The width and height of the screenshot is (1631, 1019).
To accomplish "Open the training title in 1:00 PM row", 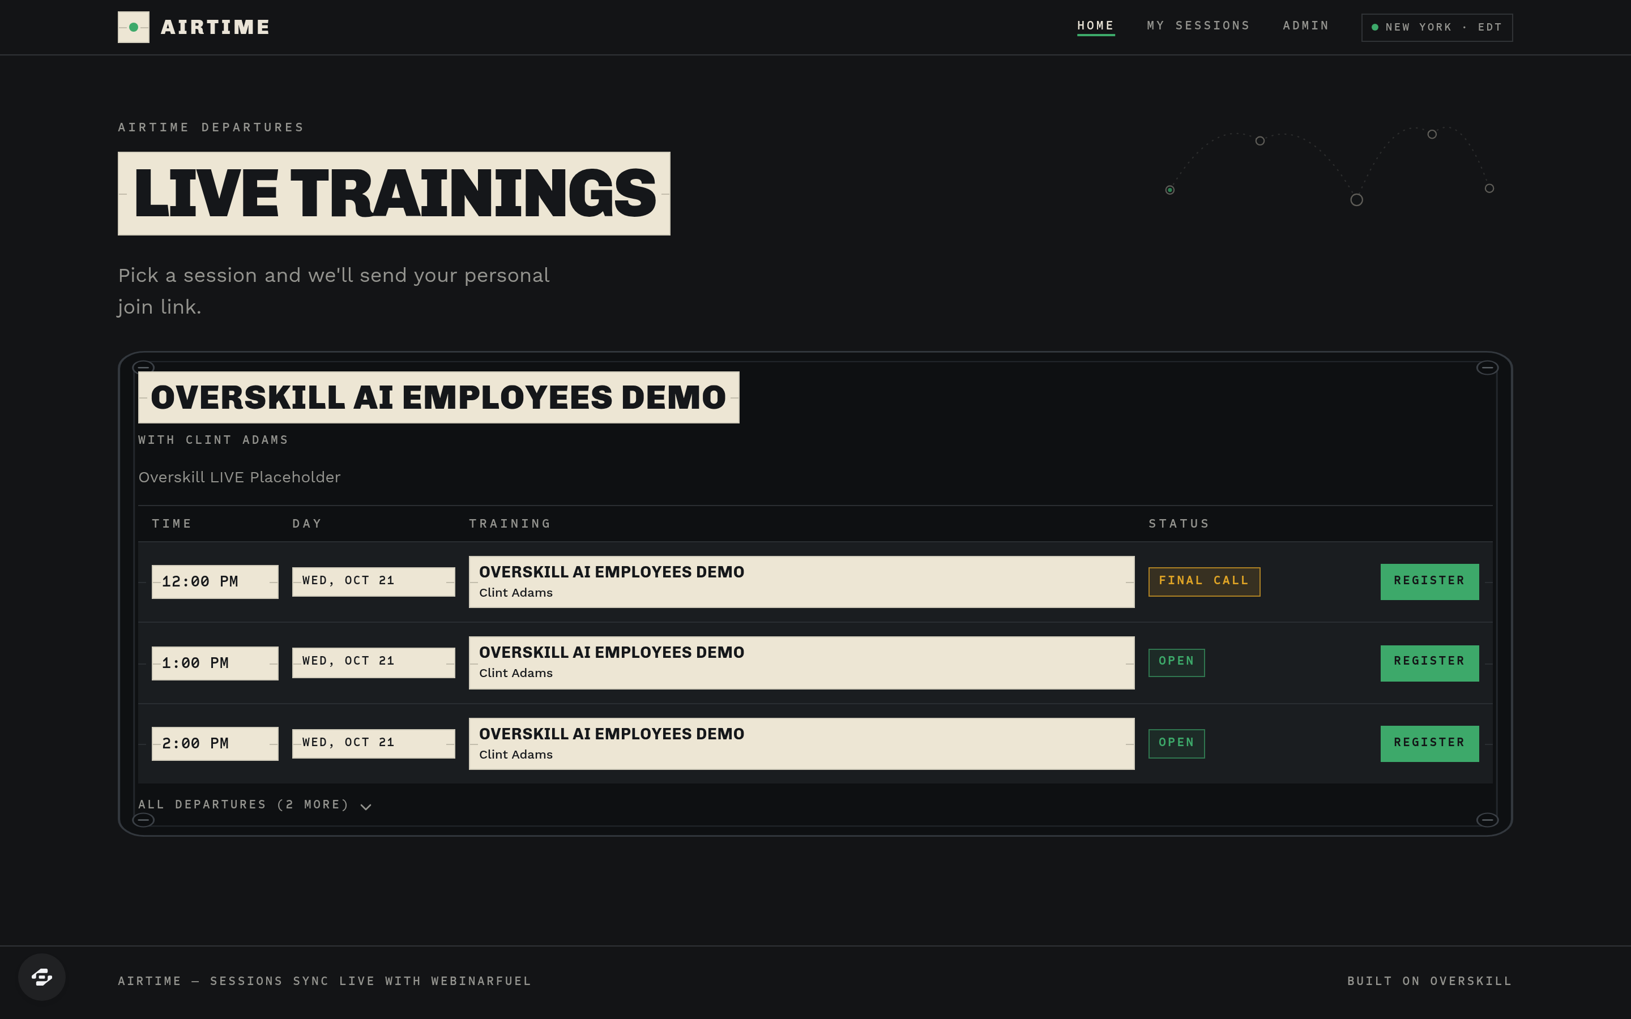I will [611, 652].
